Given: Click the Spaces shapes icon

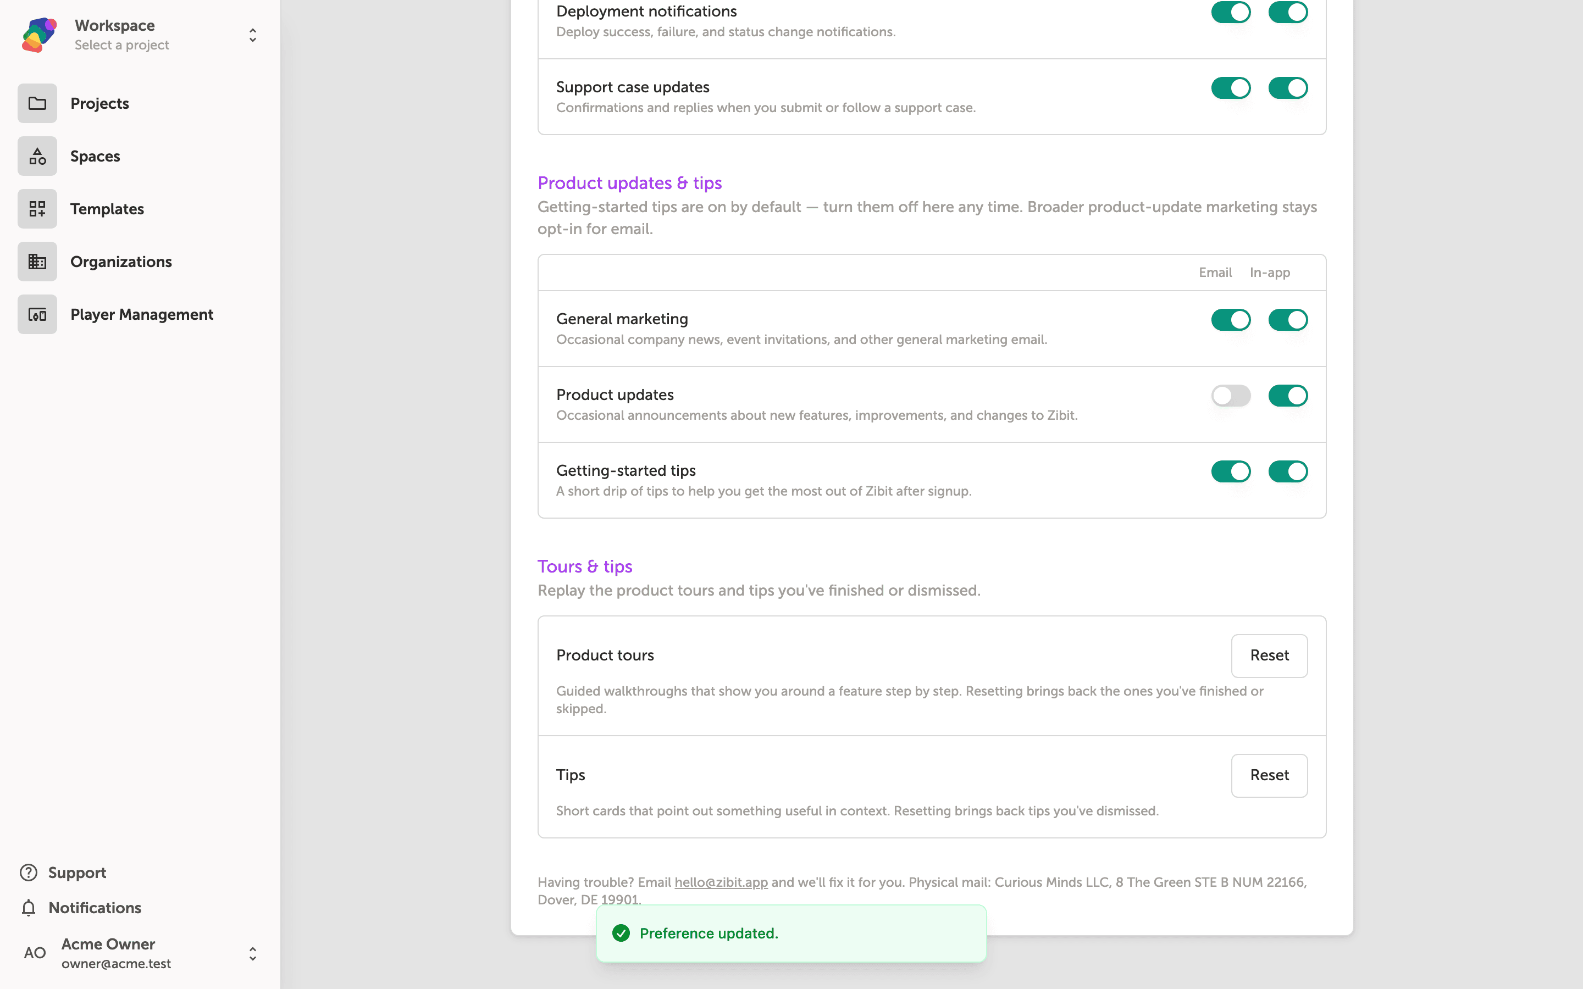Looking at the screenshot, I should tap(37, 157).
